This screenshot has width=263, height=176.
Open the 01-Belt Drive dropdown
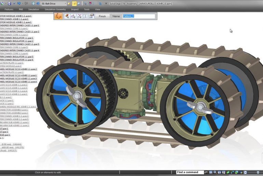pyautogui.click(x=54, y=3)
